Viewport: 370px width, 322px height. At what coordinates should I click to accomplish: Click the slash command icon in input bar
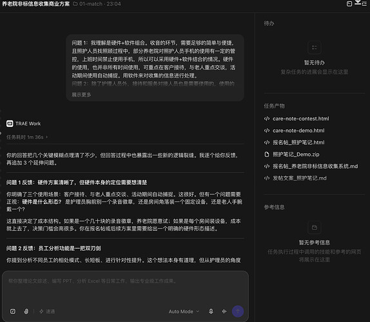pyautogui.click(x=13, y=312)
